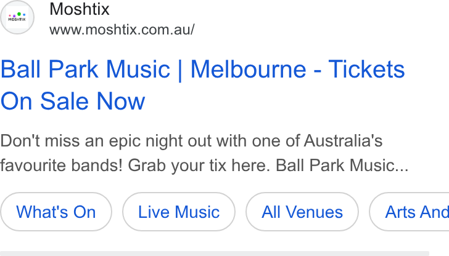Viewport: 449px width, 256px height.
Task: Click the coloured dots in Moshtix favicon
Action: [x=17, y=14]
